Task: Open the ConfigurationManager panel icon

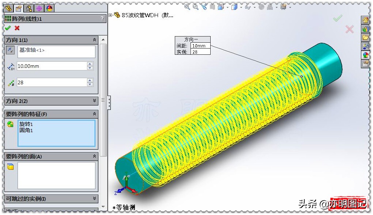Action: pos(29,8)
